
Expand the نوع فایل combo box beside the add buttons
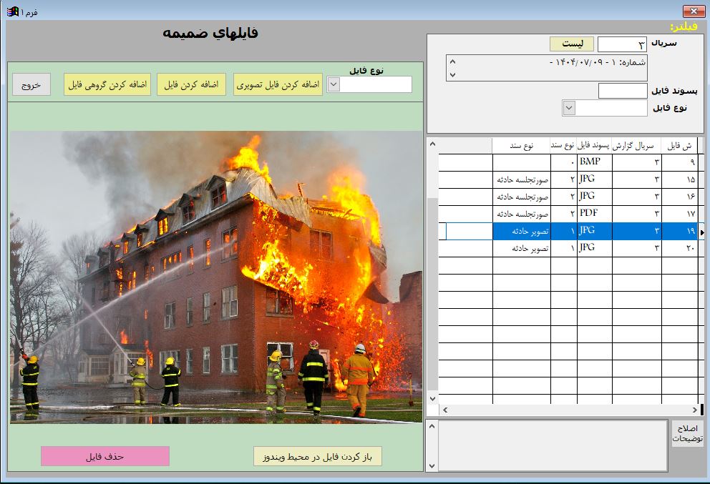click(334, 84)
